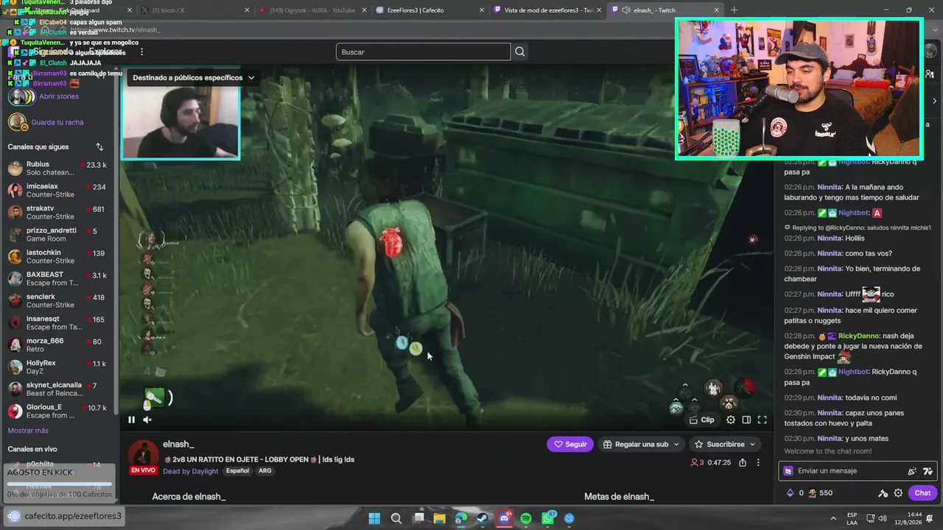Open the Suscribirse dropdown
The width and height of the screenshot is (943, 530).
pyautogui.click(x=725, y=445)
